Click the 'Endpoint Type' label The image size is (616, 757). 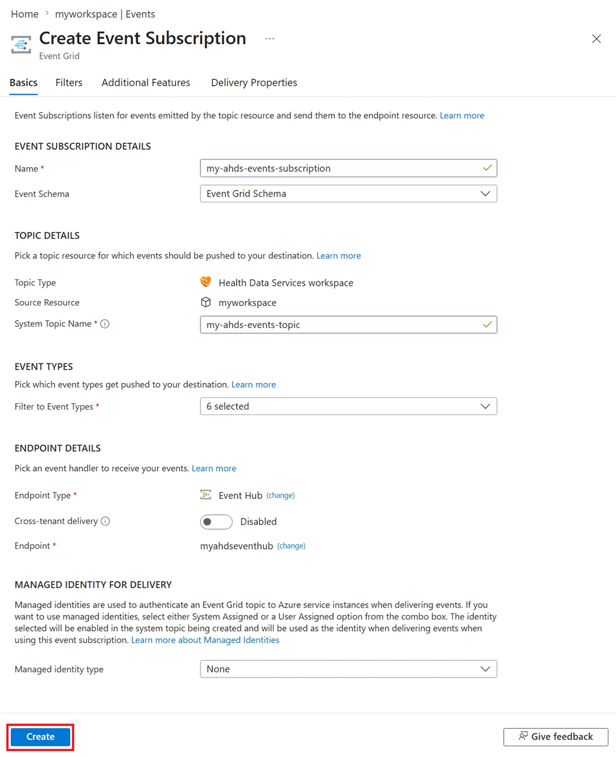[x=43, y=495]
